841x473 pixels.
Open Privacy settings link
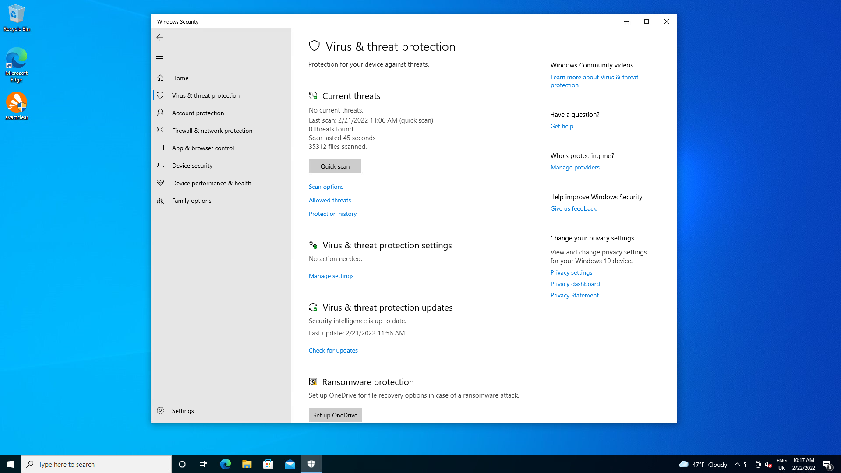coord(571,272)
